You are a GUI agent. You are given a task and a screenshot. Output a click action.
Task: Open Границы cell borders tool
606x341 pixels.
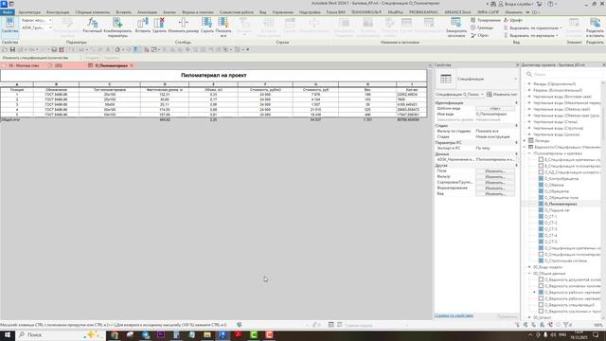(482, 27)
